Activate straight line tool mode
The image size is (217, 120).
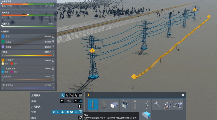(x=63, y=95)
